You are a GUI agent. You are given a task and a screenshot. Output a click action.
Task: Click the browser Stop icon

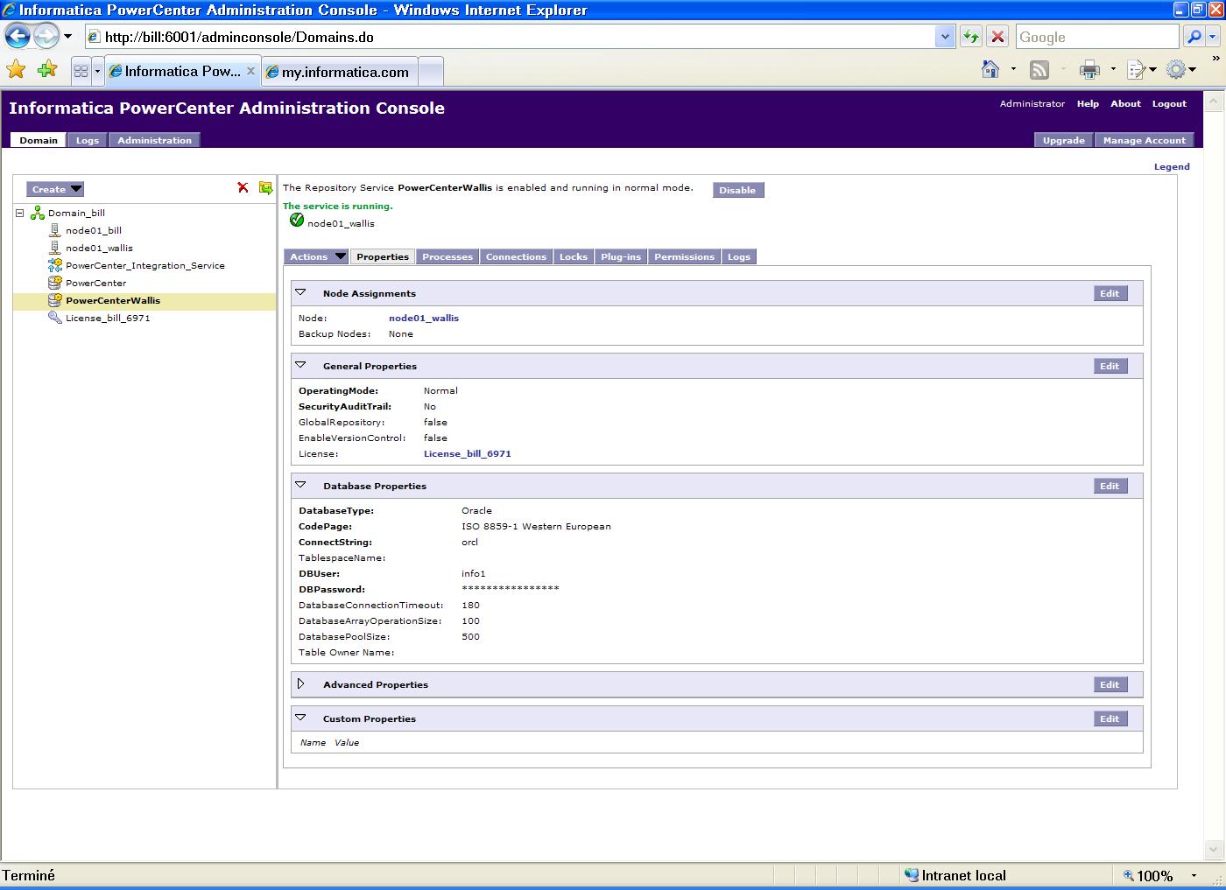click(x=997, y=37)
